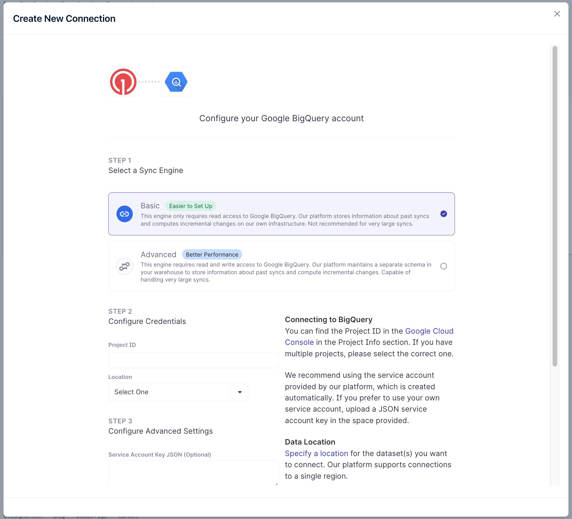Click the dialog vertical scrollbar thumb

pos(555,206)
